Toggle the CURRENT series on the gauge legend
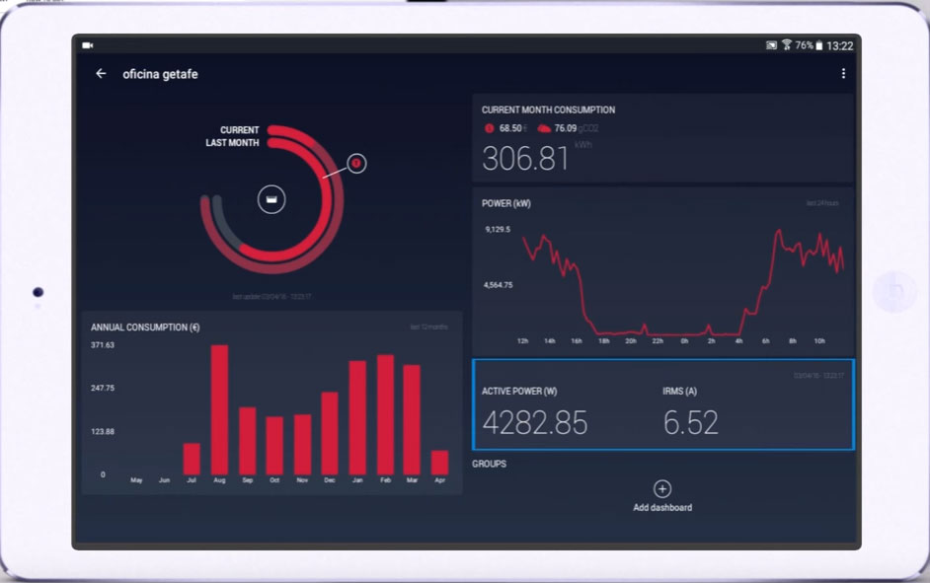Viewport: 930px width, 583px height. (238, 129)
